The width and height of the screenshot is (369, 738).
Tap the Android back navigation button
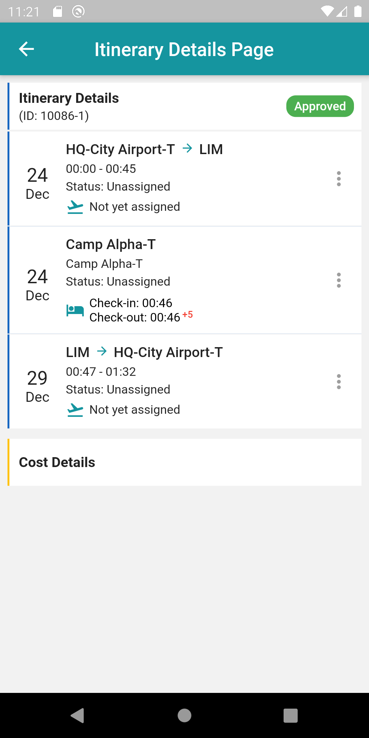[78, 715]
